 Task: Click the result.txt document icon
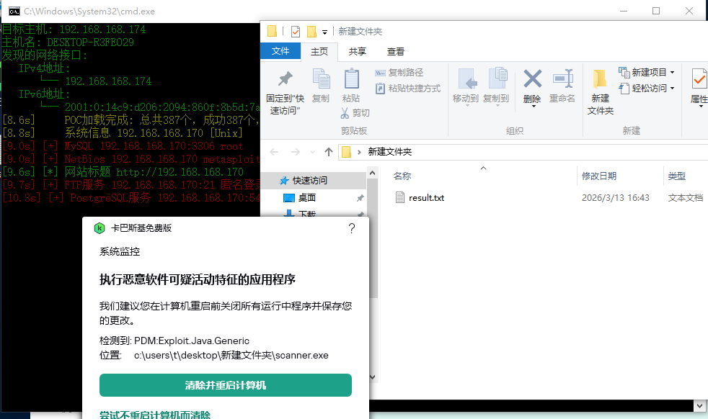coord(399,197)
